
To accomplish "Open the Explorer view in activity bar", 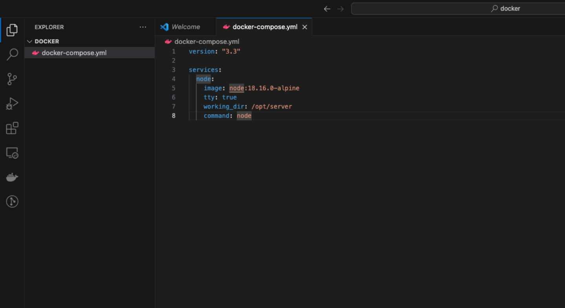I will point(12,30).
